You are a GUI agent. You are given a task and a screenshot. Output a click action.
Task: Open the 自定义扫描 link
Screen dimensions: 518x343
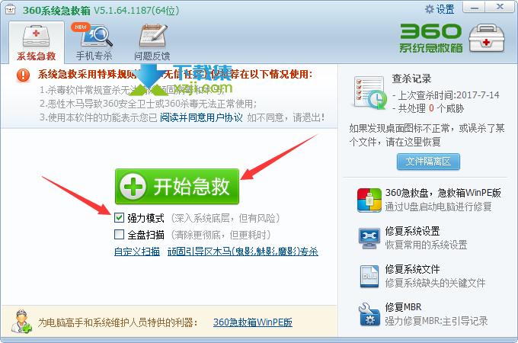pyautogui.click(x=137, y=252)
